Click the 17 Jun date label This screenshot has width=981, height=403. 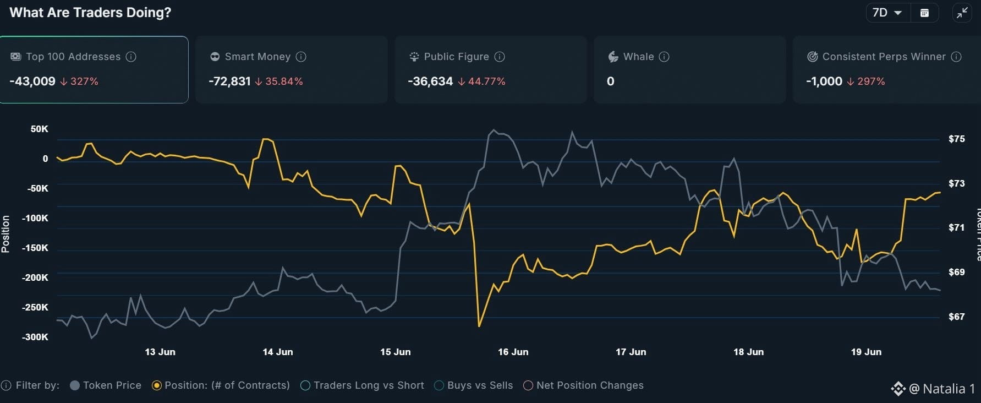pos(631,352)
